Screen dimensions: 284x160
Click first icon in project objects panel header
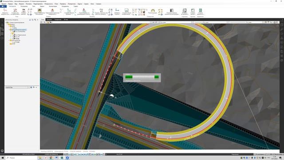tap(30, 20)
